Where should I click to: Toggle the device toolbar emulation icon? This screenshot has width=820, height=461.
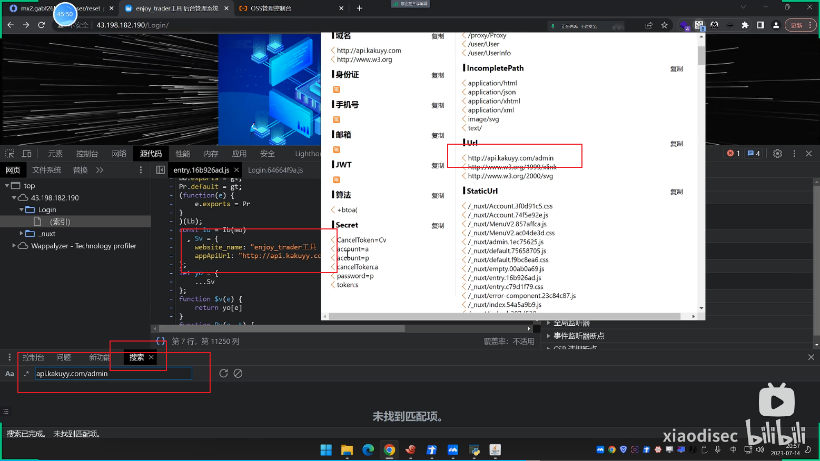[26, 154]
